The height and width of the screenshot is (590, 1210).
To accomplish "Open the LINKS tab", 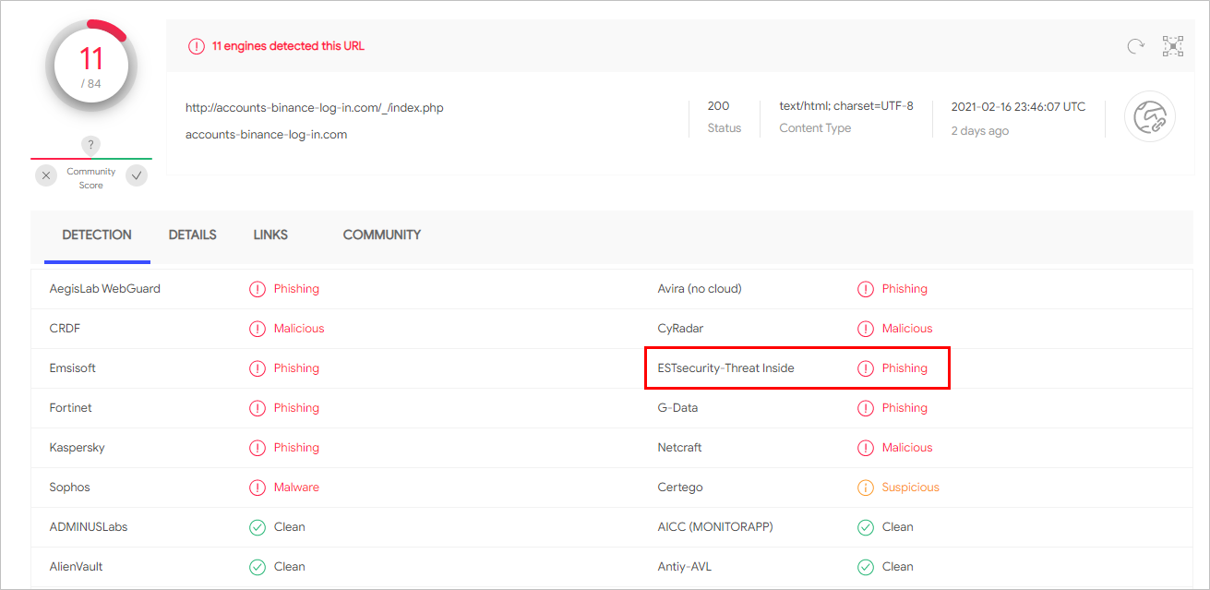I will (270, 235).
